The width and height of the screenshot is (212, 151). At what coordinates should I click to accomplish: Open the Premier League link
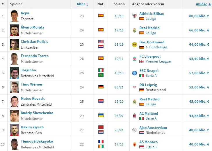(158, 61)
